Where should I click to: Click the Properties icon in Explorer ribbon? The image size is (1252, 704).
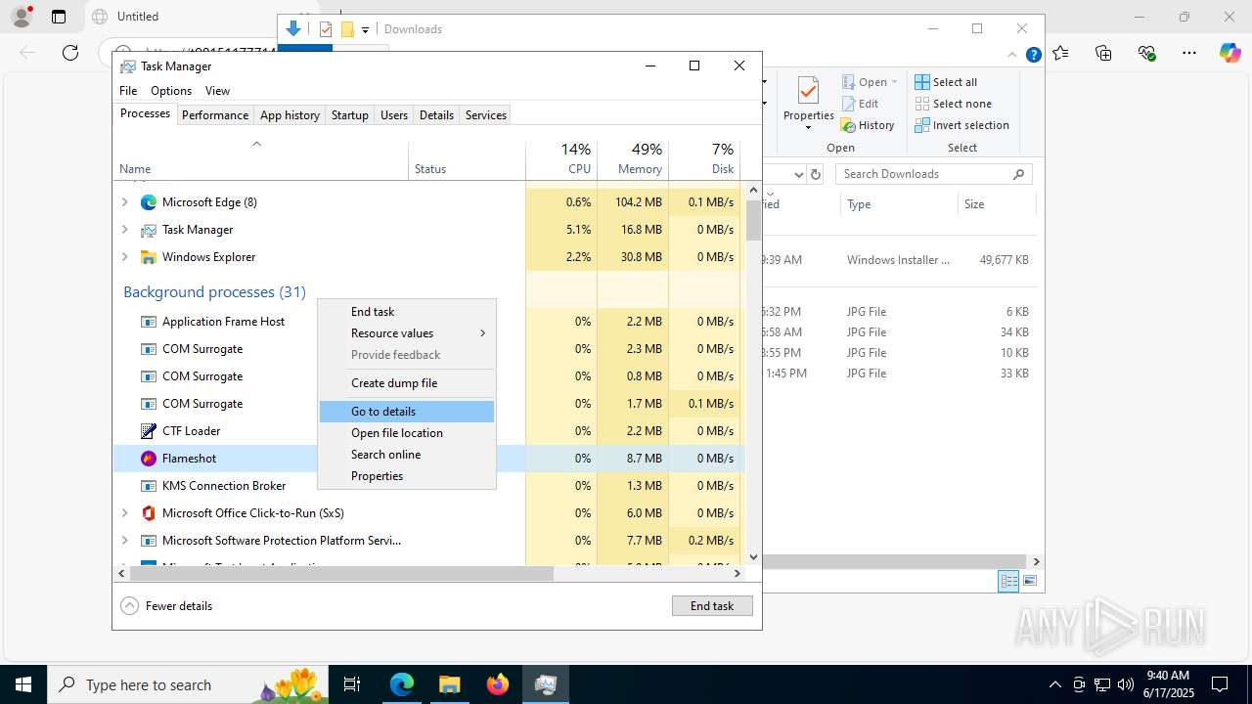click(x=808, y=92)
